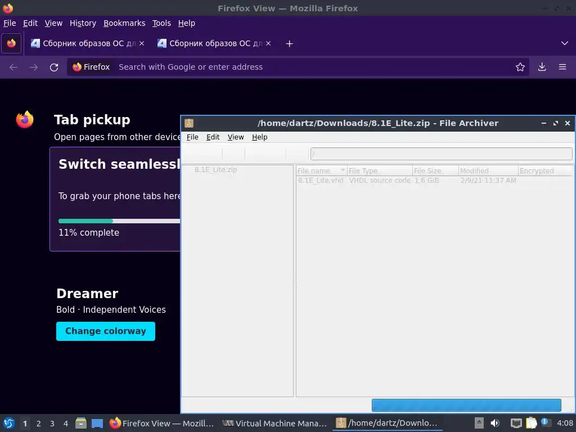Open the Firefox hamburger application menu
Viewport: 576px width, 432px height.
click(562, 67)
